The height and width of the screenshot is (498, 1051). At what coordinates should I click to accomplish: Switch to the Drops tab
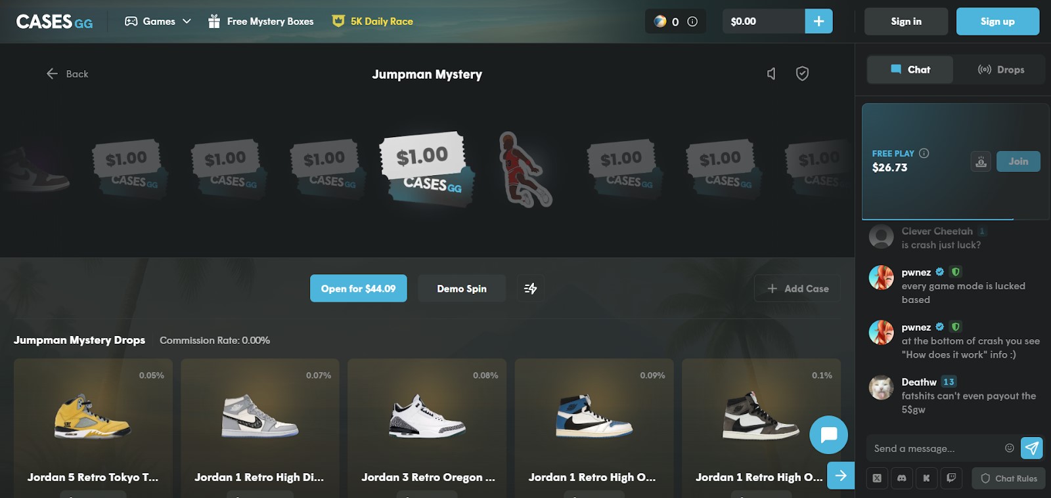[x=1001, y=70]
